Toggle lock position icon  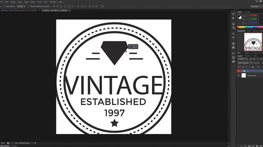coord(249,67)
